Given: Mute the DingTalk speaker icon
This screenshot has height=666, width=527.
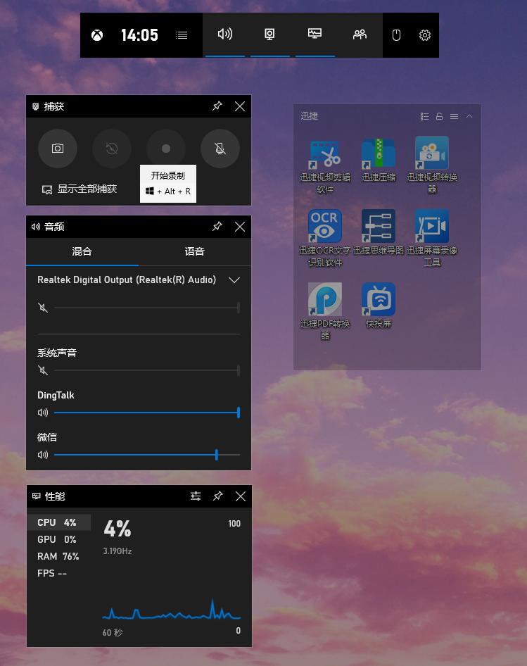Looking at the screenshot, I should 43,413.
